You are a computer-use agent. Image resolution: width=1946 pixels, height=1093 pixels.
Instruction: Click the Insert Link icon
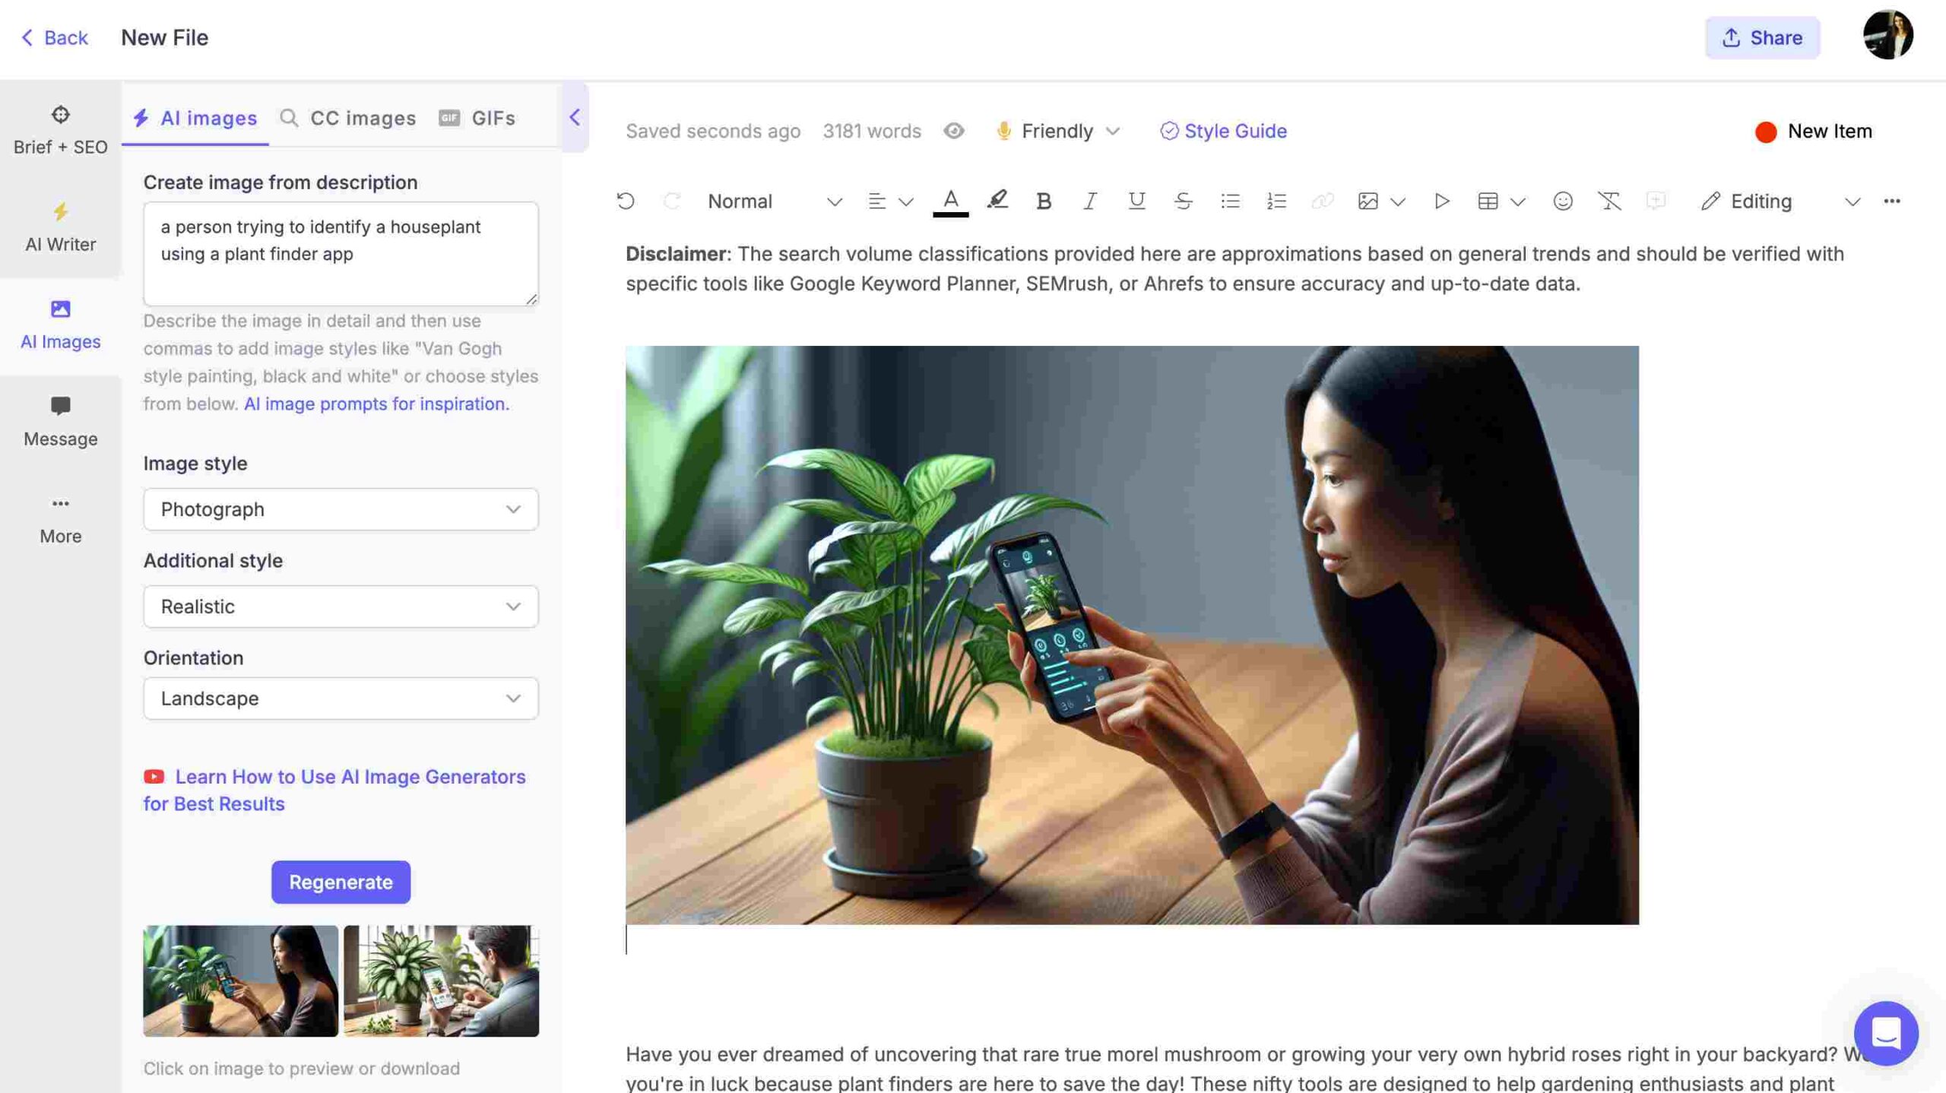coord(1322,201)
